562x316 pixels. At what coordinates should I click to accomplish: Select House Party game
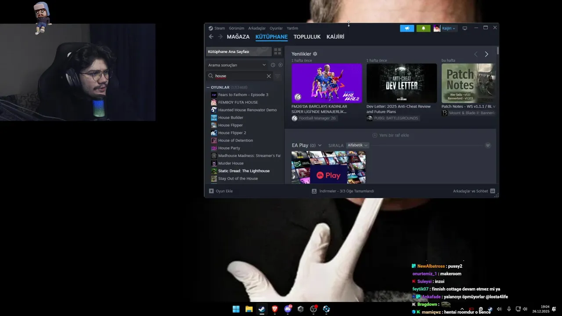click(x=229, y=148)
